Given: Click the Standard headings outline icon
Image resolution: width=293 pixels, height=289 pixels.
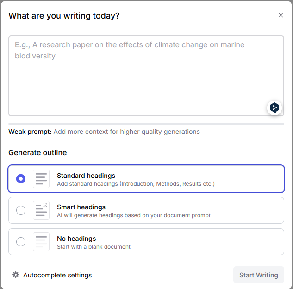Looking at the screenshot, I should tap(41, 179).
